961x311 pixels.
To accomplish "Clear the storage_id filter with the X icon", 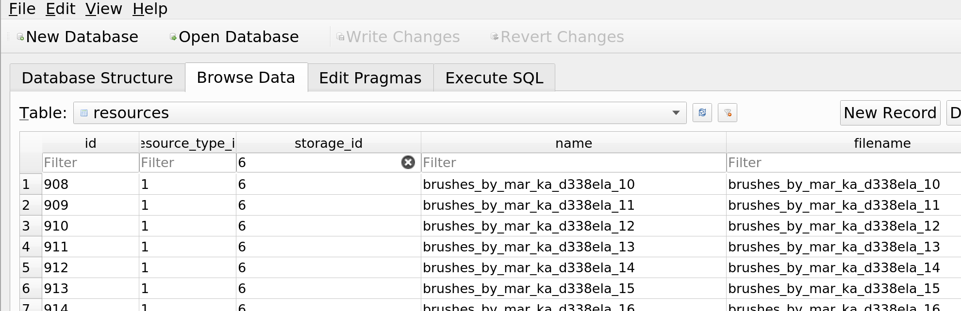I will pyautogui.click(x=408, y=163).
